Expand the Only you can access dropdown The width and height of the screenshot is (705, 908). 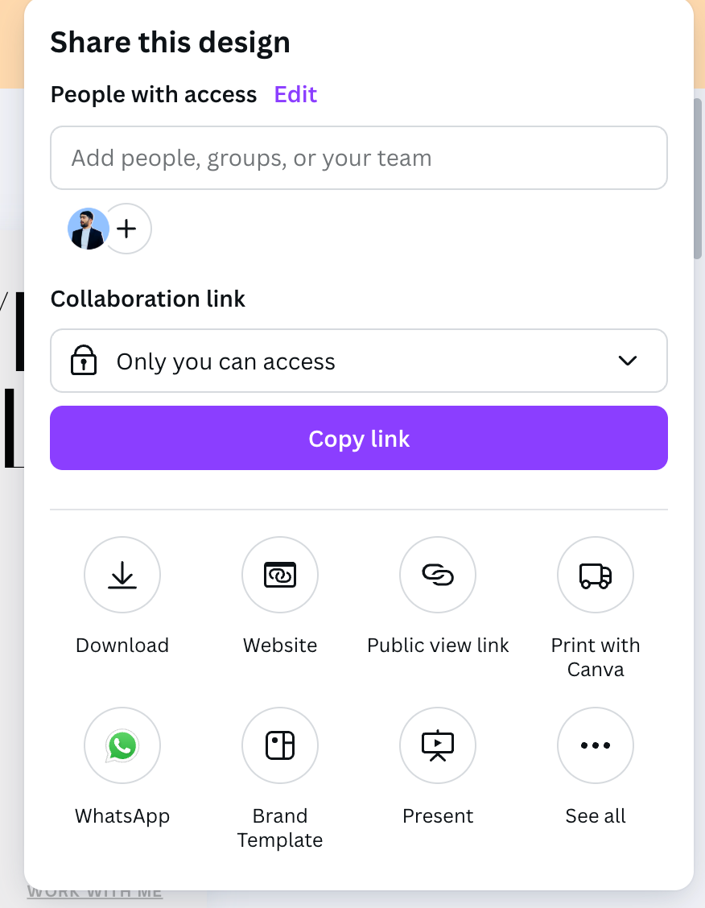pyautogui.click(x=359, y=361)
